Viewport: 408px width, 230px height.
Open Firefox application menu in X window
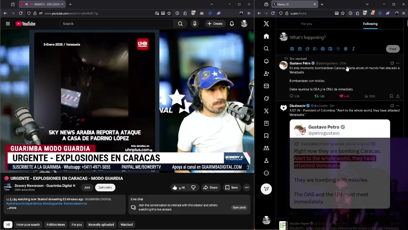pyautogui.click(x=404, y=13)
